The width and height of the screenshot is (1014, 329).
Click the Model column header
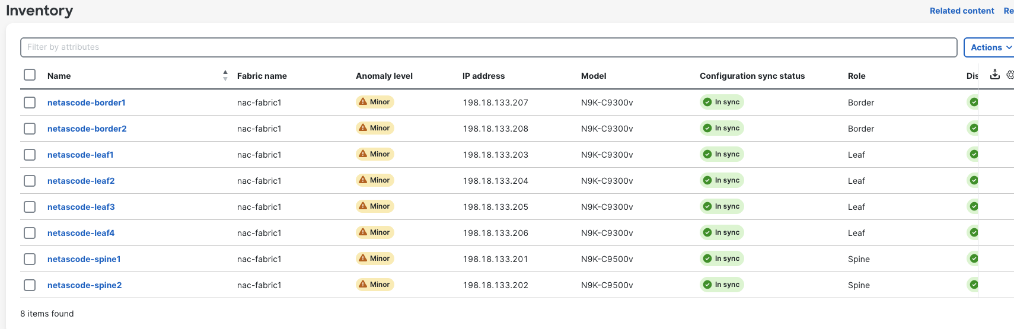tap(594, 76)
